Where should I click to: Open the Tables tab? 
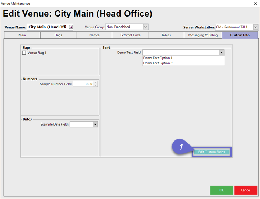[166, 35]
